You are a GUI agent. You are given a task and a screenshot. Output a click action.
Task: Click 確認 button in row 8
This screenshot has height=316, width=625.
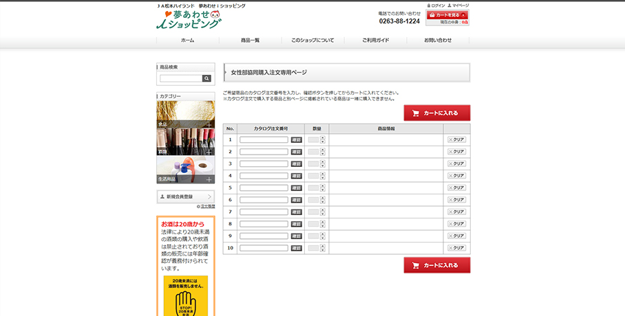point(297,224)
